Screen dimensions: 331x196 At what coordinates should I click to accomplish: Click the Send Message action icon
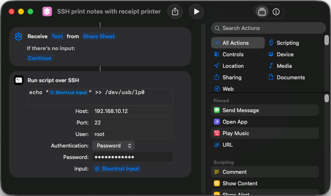217,110
